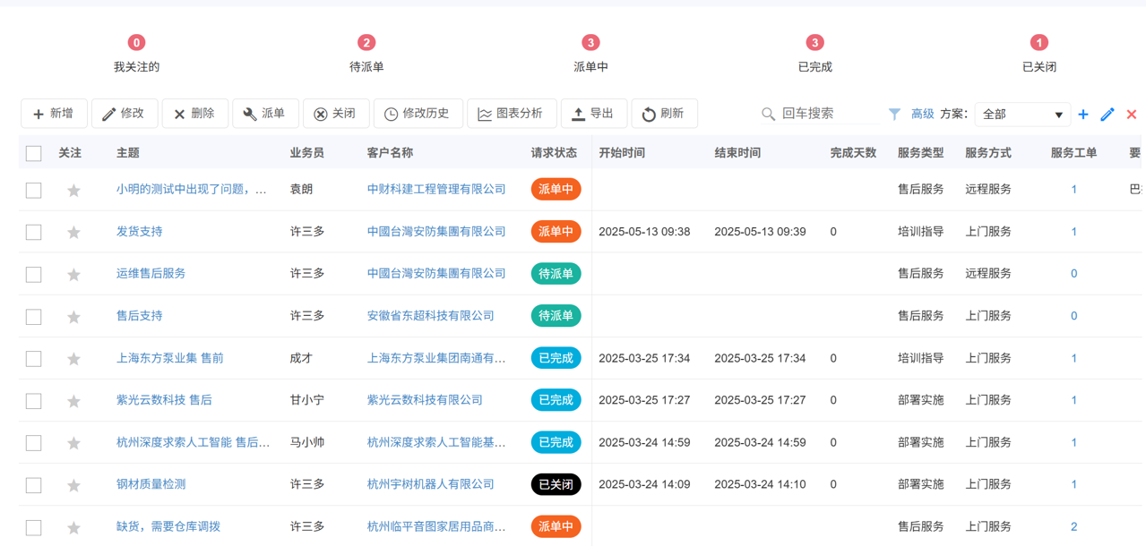1146x546 pixels.
Task: Star the 运维售后服务 record to follow it
Action: (73, 273)
